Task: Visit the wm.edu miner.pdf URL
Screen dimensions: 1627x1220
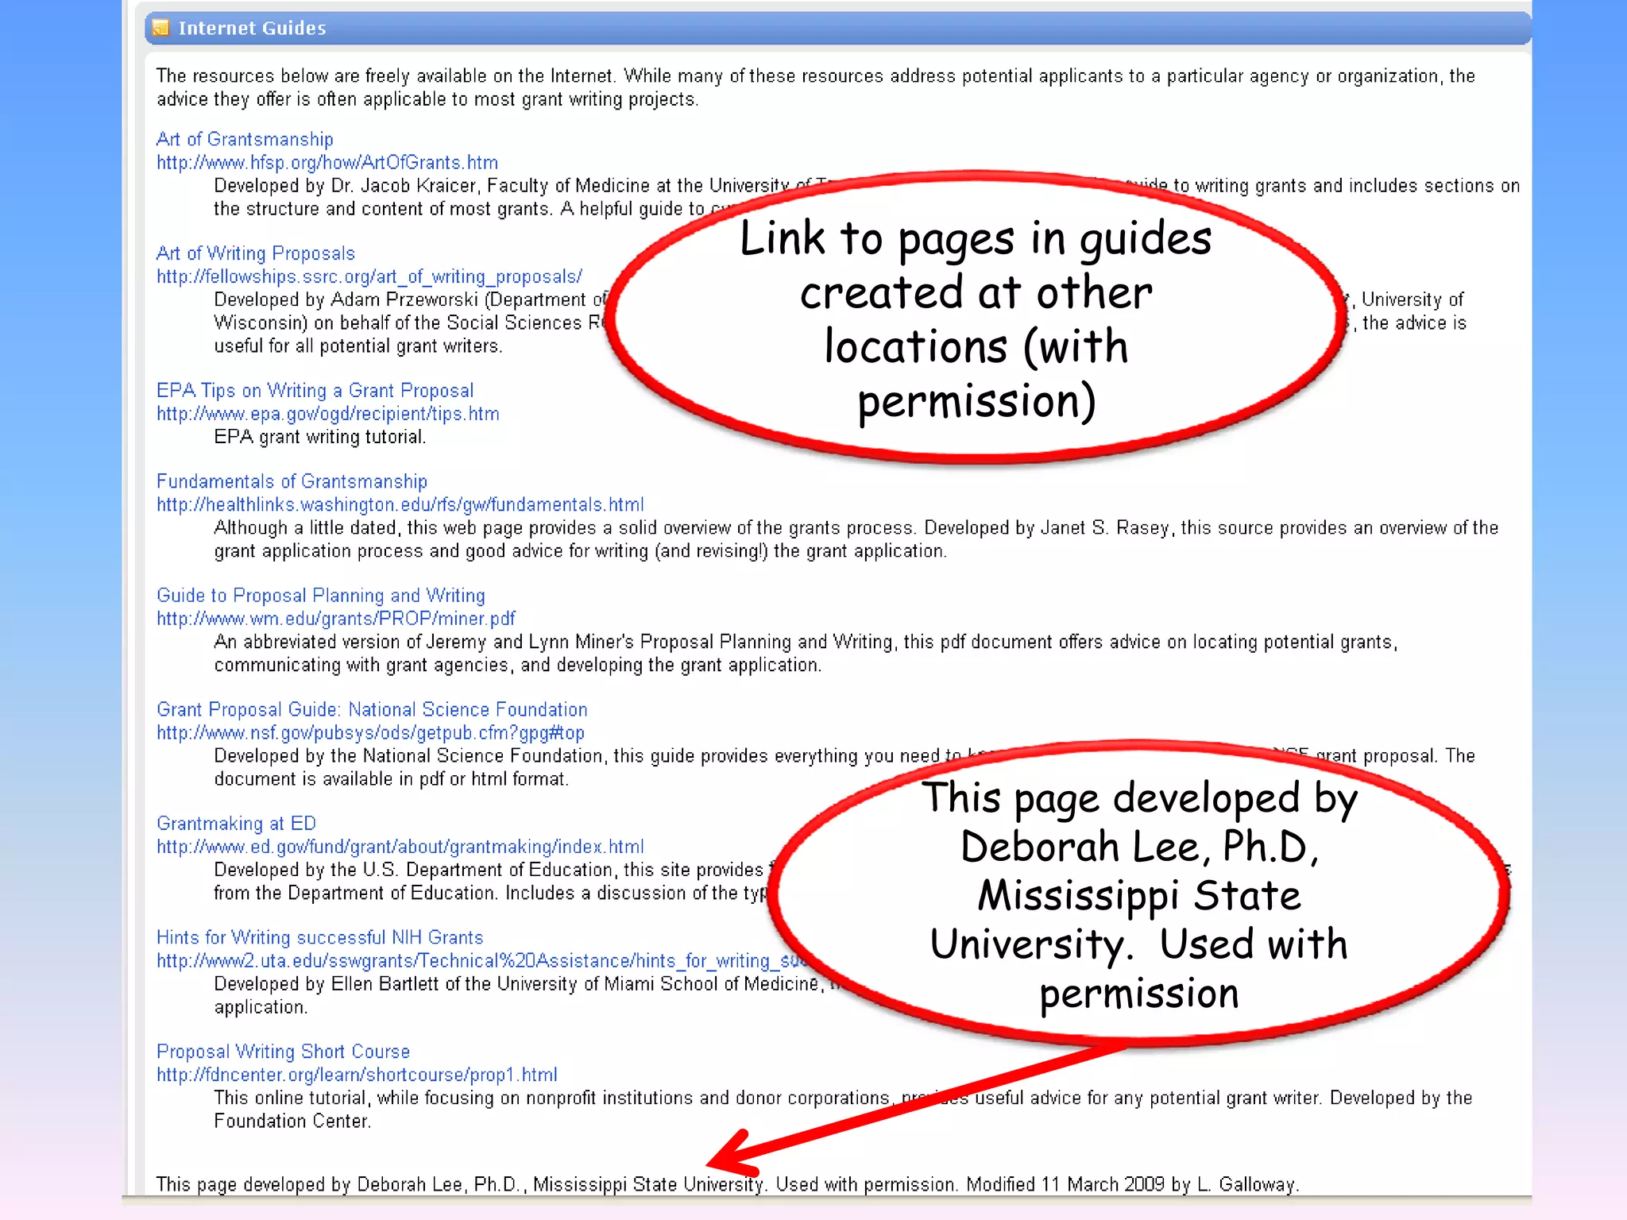Action: click(335, 619)
